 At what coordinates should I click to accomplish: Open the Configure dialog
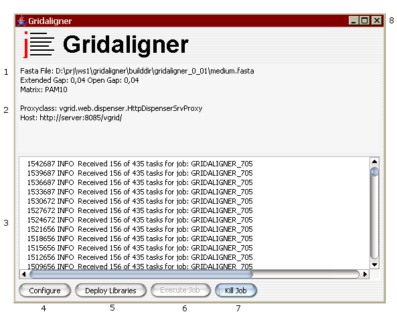(45, 291)
